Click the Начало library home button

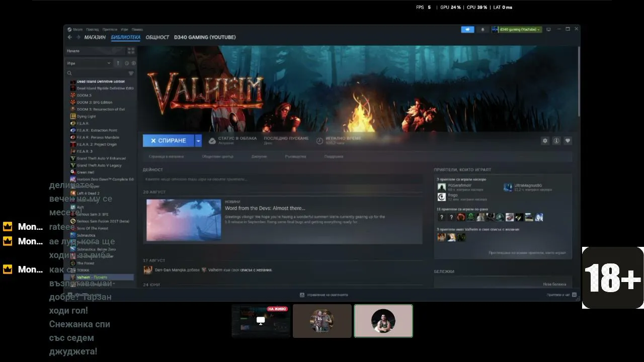(x=96, y=51)
